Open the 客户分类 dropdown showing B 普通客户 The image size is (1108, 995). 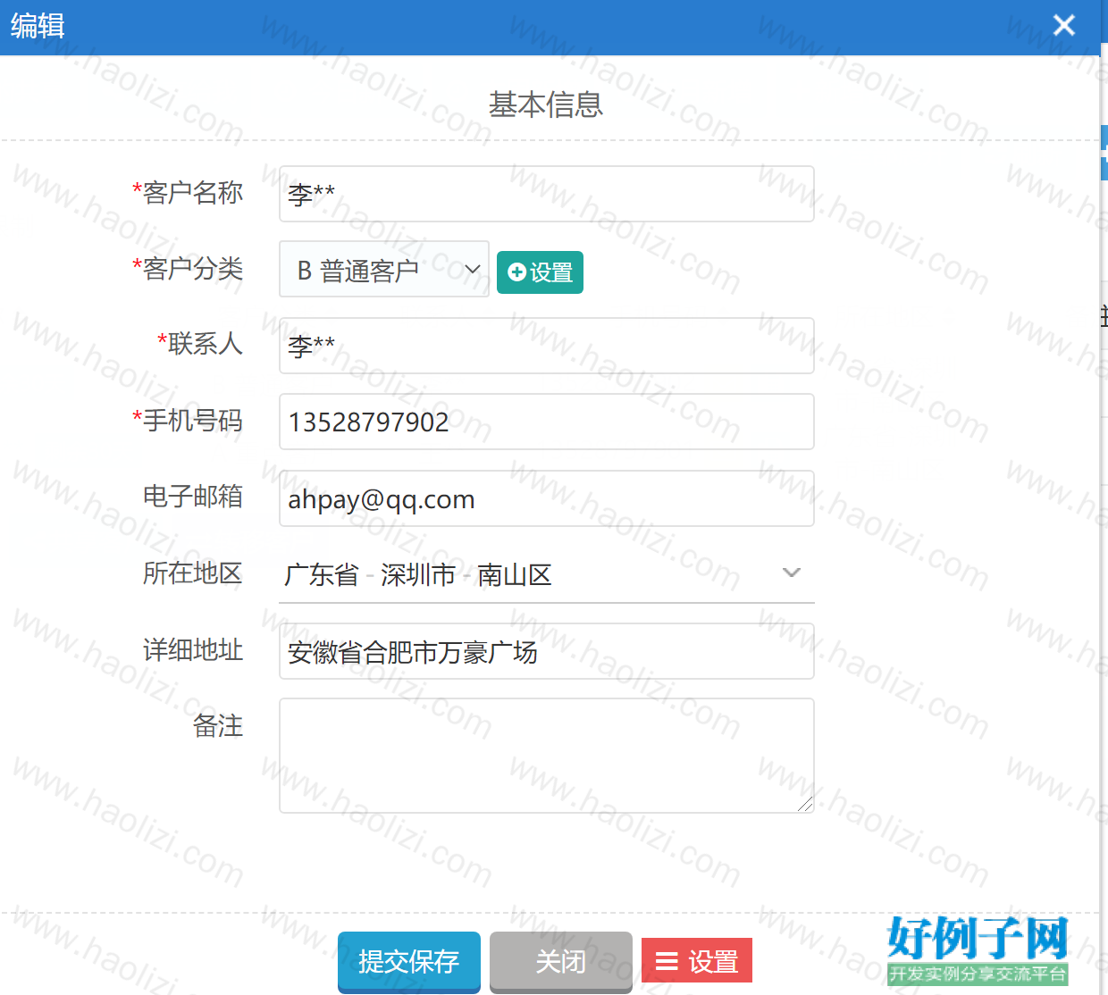(383, 269)
